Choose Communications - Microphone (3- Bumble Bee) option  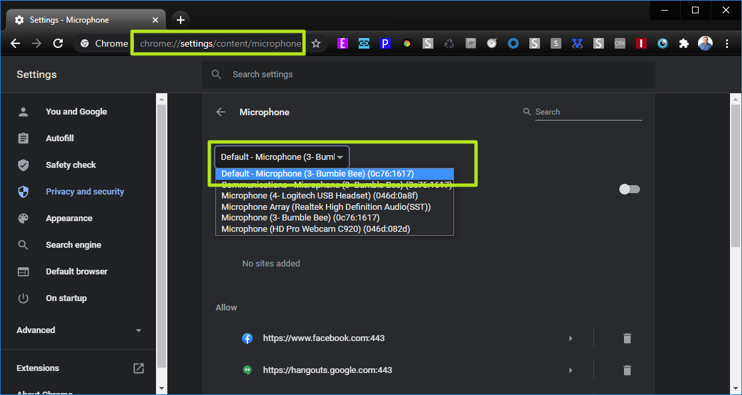tap(335, 185)
